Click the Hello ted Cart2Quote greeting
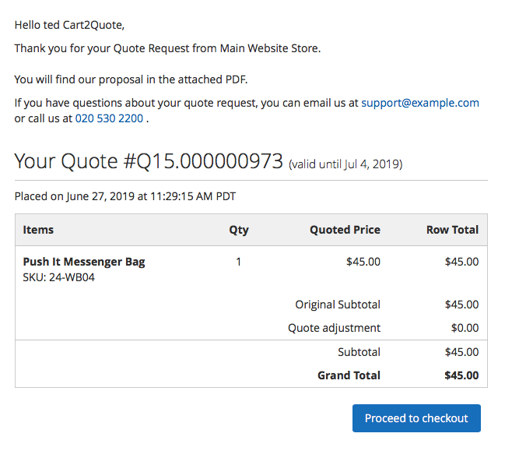This screenshot has height=465, width=505. [x=69, y=25]
